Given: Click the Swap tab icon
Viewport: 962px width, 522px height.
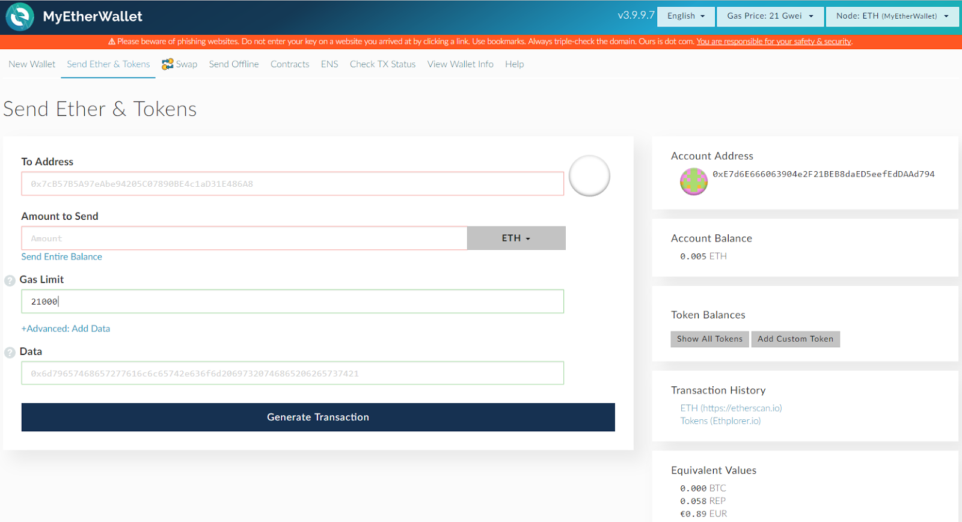Looking at the screenshot, I should (167, 64).
